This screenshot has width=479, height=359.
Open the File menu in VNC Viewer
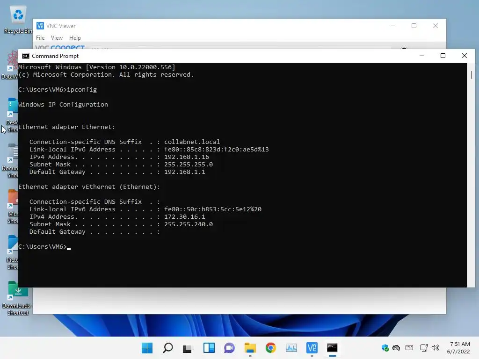[40, 38]
